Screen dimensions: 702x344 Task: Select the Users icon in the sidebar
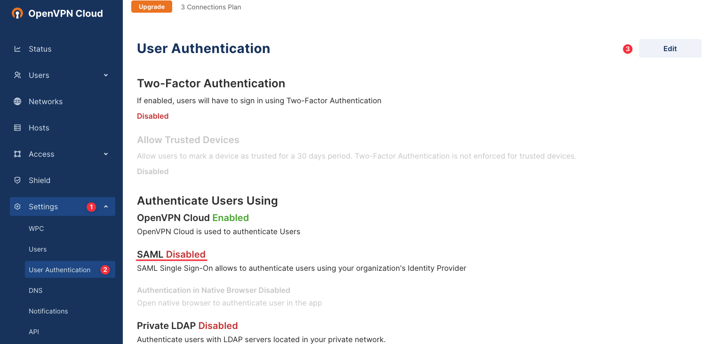(17, 75)
